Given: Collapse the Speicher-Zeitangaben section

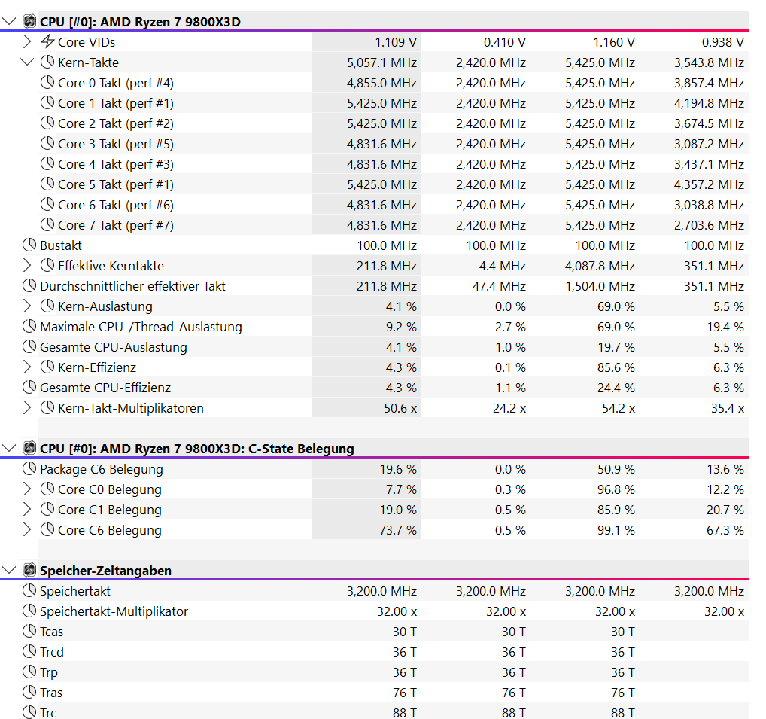Looking at the screenshot, I should pos(9,571).
